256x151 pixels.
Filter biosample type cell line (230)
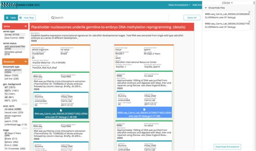(x=12, y=79)
